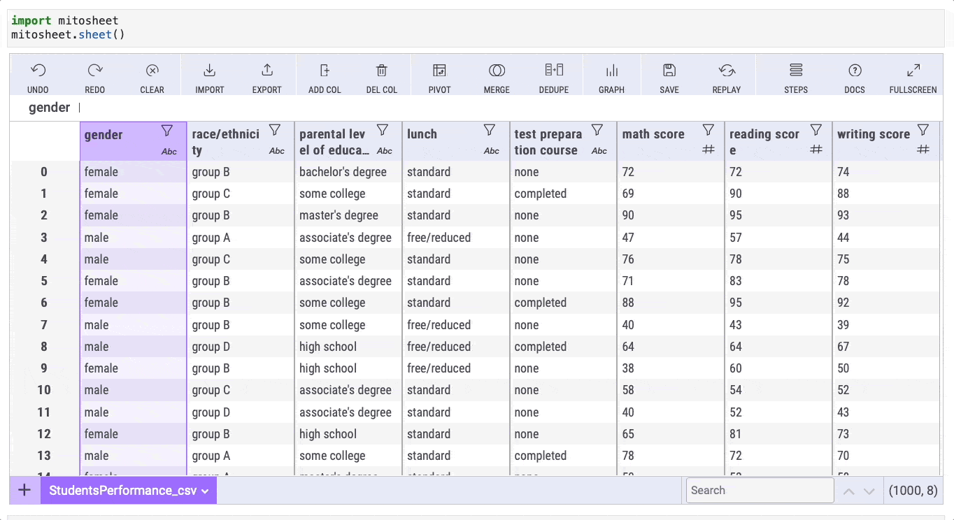Select the Merge datasets icon
Viewport: 954px width, 520px height.
pos(497,71)
